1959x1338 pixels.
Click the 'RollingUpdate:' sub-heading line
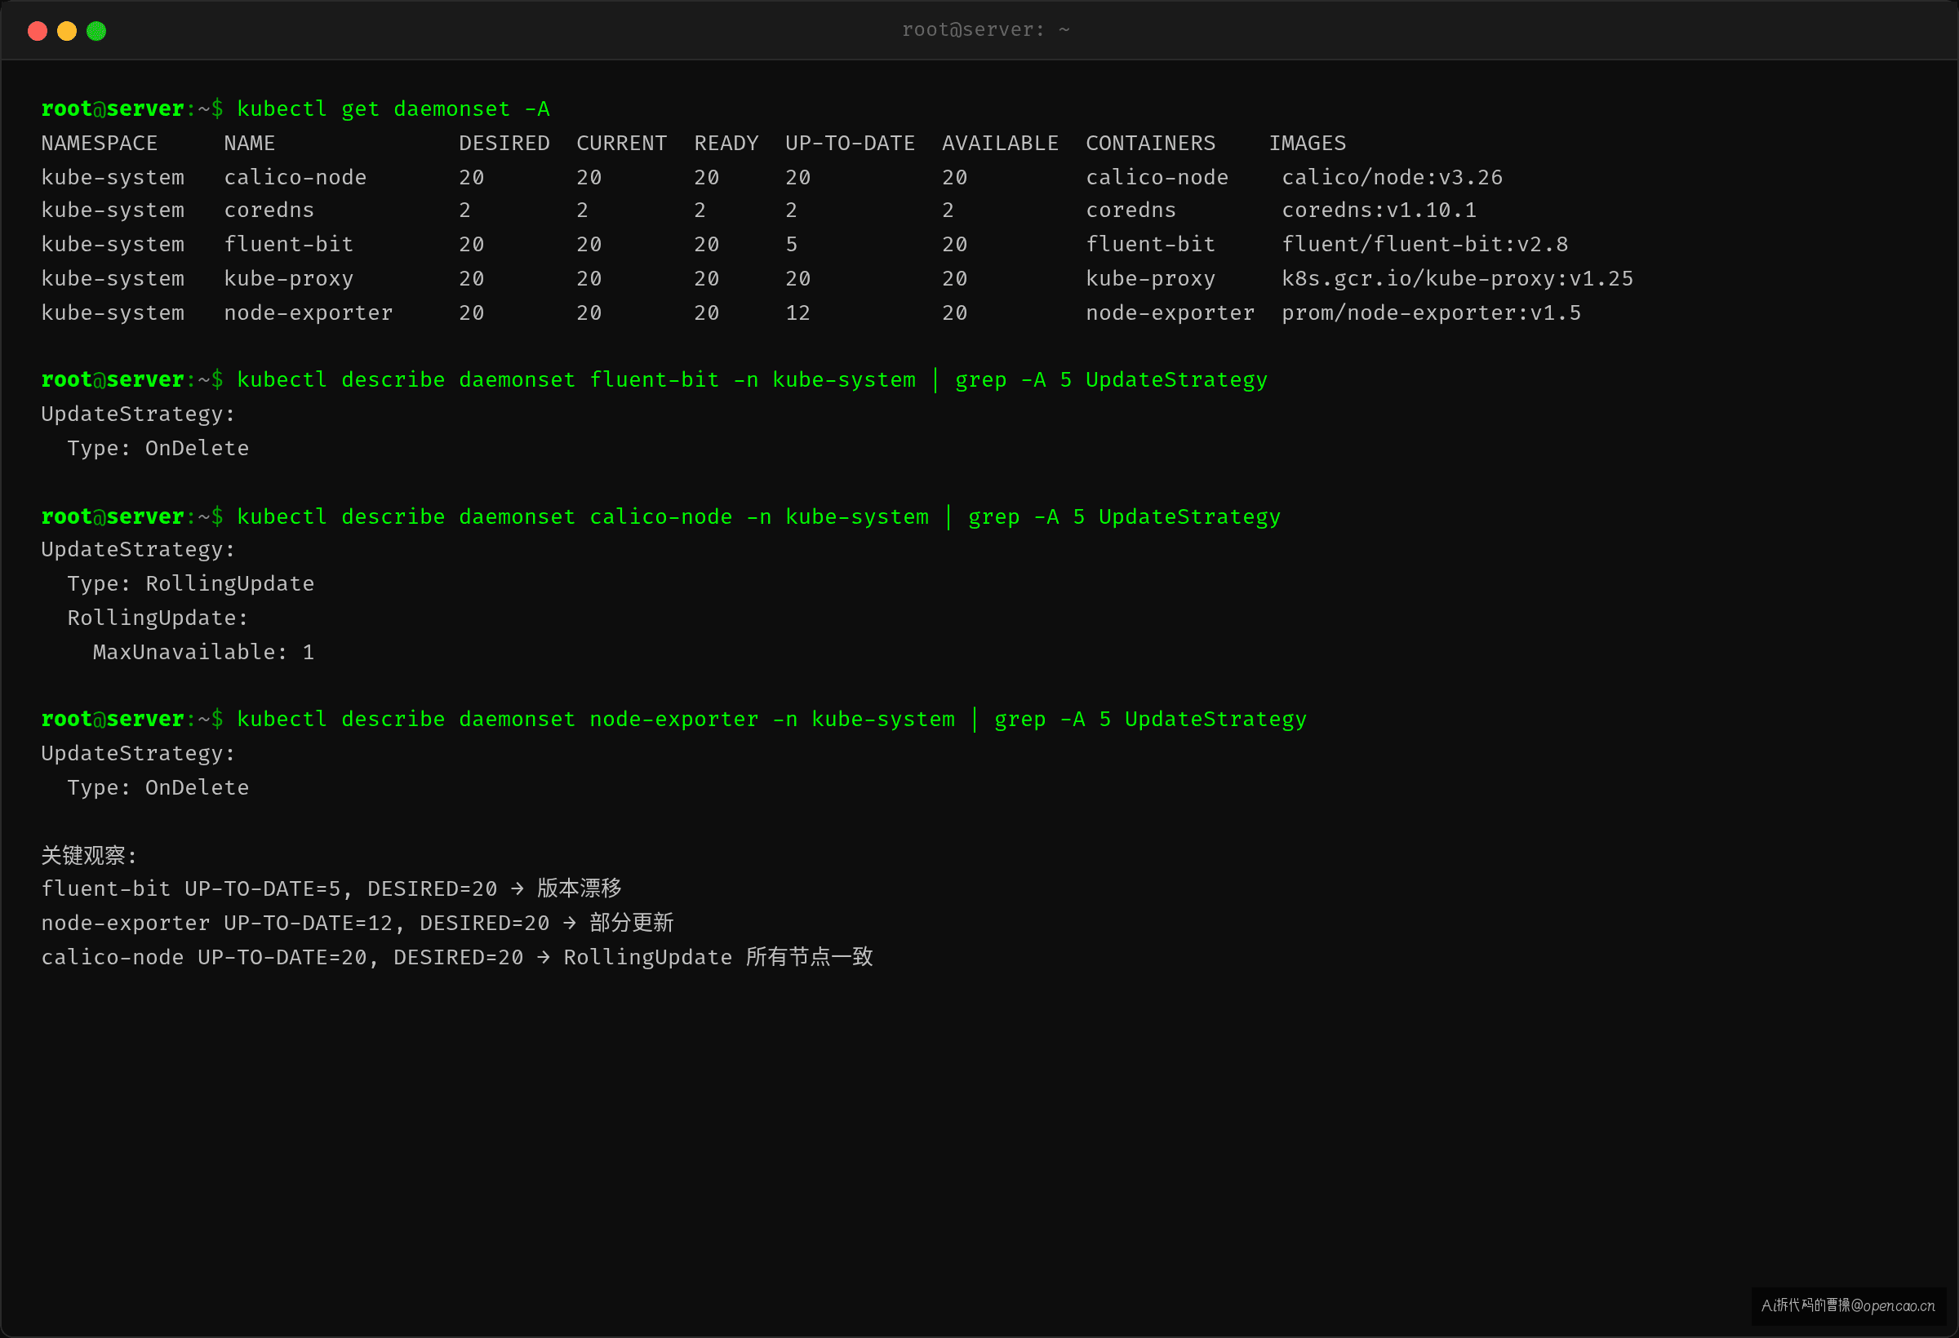tap(158, 618)
